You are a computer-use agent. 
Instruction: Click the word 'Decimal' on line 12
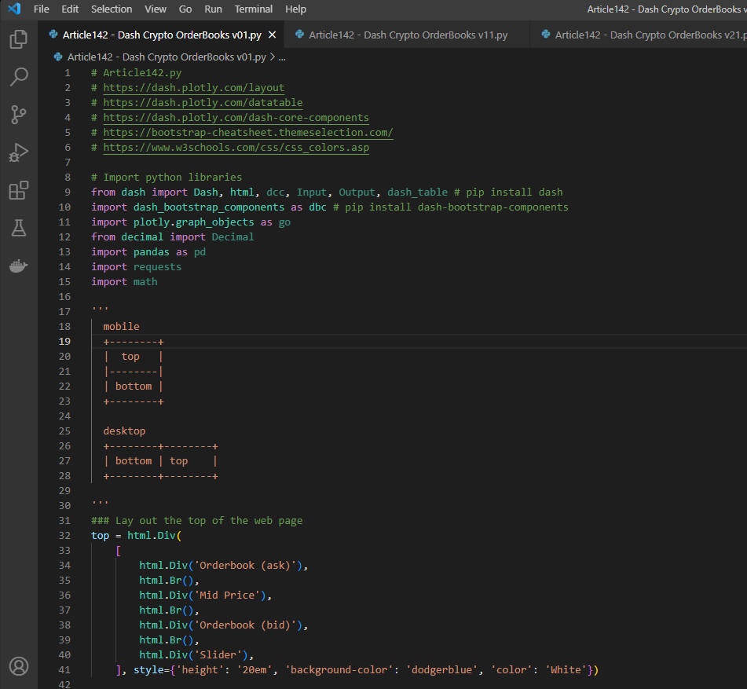[x=233, y=236]
